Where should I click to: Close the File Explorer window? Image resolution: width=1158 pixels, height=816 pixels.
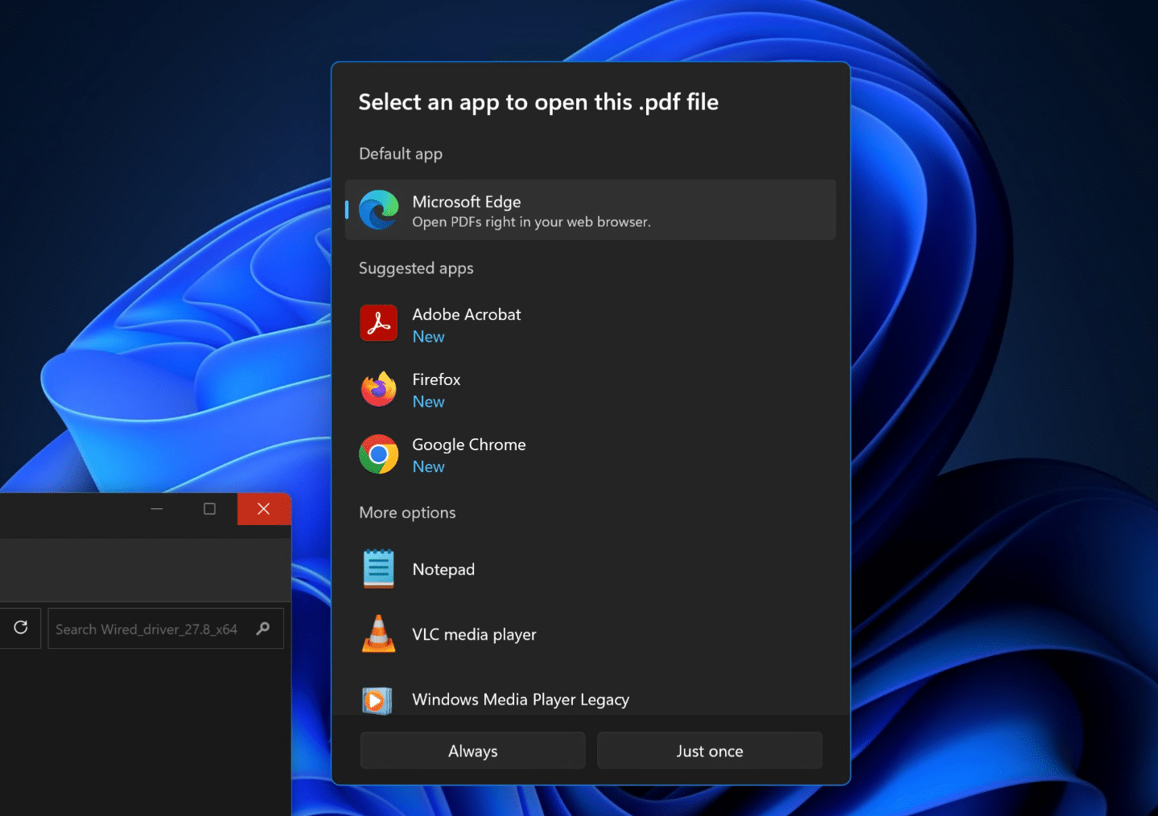[263, 509]
